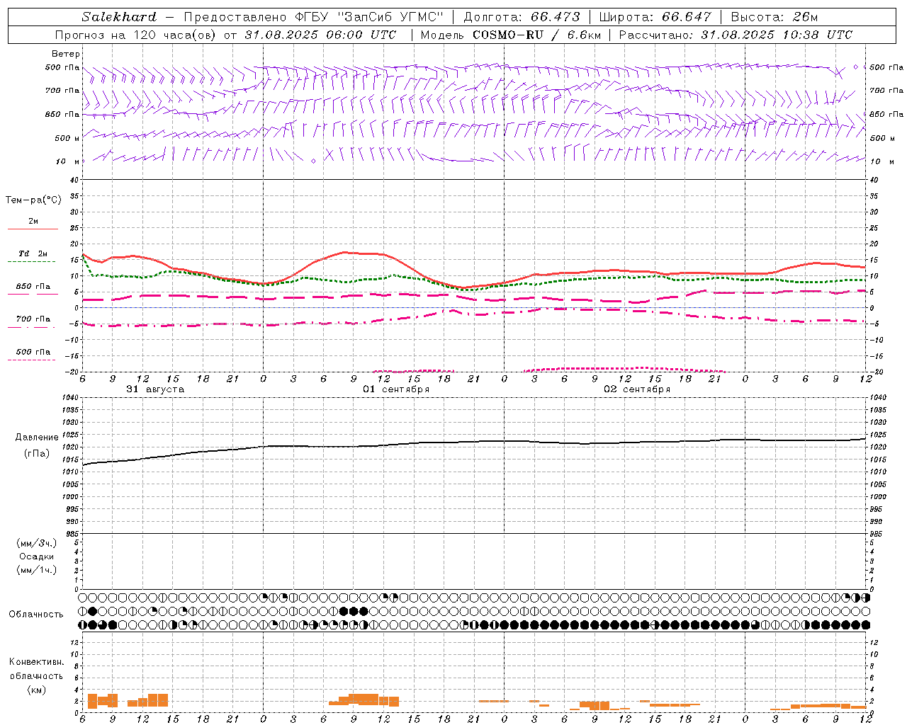Viewport: 907px width, 725px height.
Task: Click the pink long-dash sample under legend "850 гПа"
Action: [x=33, y=294]
